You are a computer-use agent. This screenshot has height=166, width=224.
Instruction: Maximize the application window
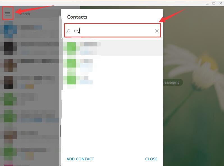pos(214,3)
